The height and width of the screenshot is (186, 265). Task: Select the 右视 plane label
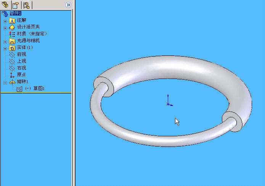click(x=21, y=68)
